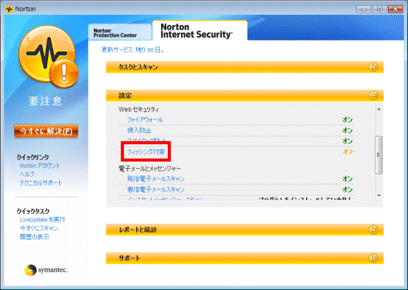Expand the サポート section arrow

(x=373, y=258)
